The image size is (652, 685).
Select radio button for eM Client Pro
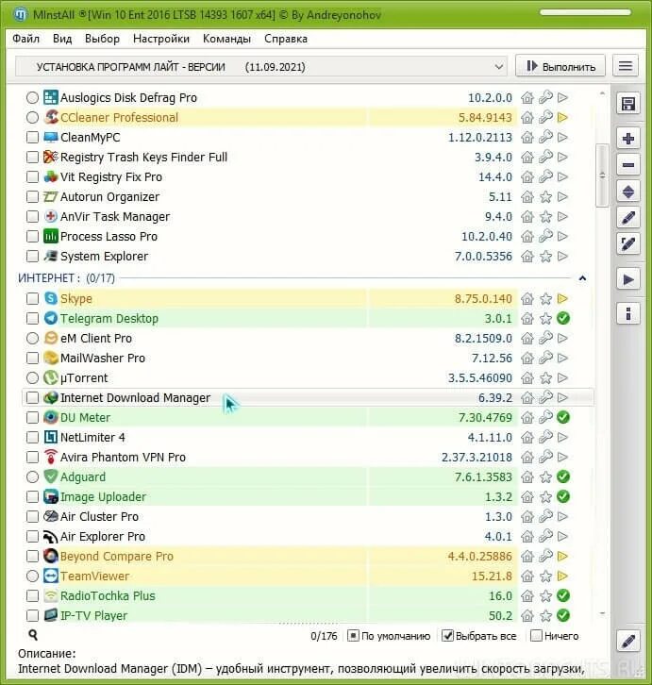pyautogui.click(x=32, y=338)
